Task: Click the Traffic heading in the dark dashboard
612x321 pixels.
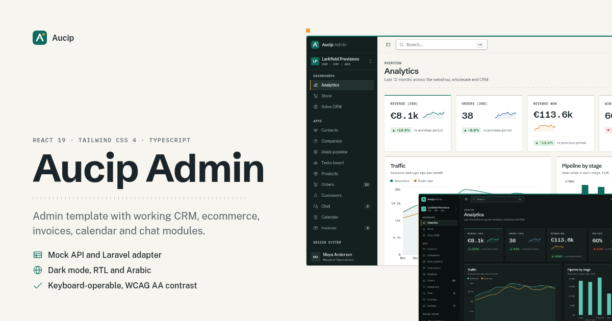Action: click(472, 270)
